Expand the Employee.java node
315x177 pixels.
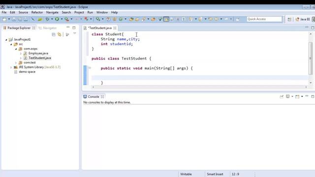coord(21,54)
